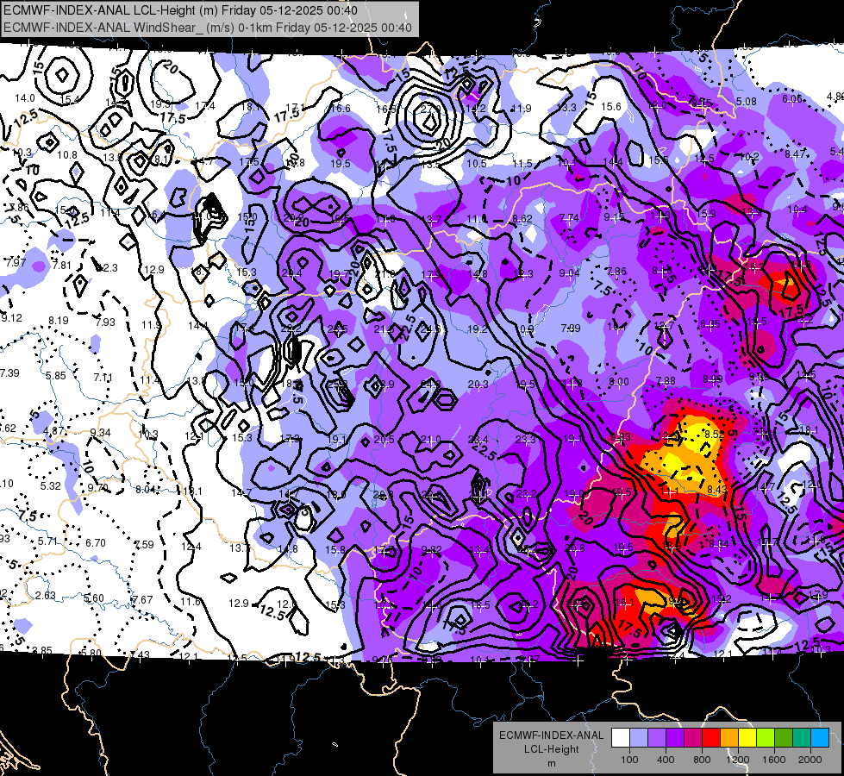This screenshot has width=844, height=776.
Task: Choose the lime green legend swatch
Action: (x=766, y=738)
